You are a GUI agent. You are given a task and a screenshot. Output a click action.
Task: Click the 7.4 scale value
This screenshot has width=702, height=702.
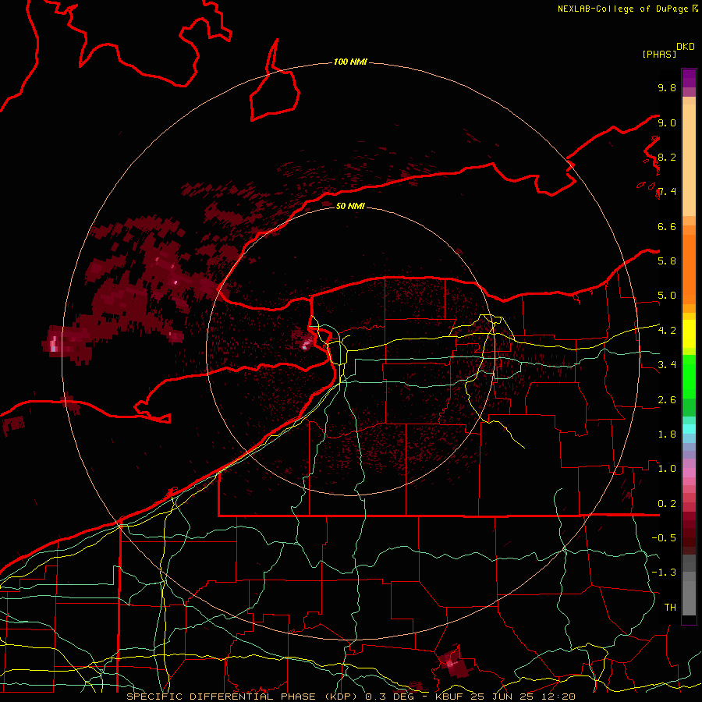pos(667,192)
